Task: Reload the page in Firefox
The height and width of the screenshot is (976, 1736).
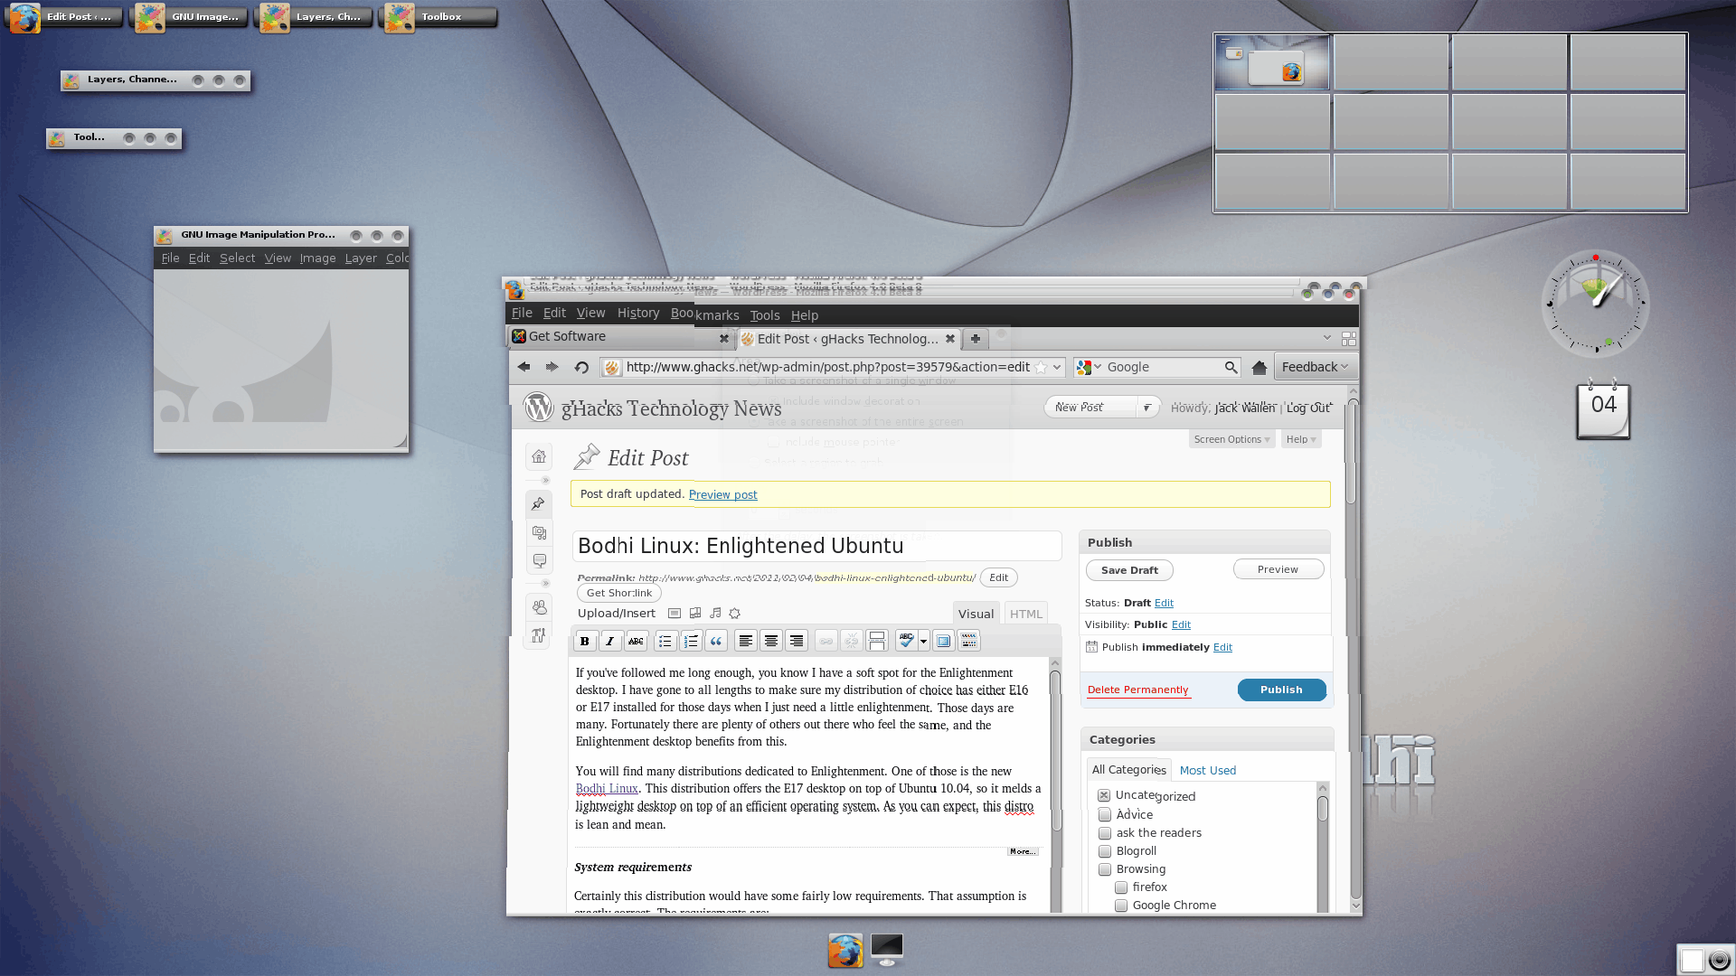Action: 581,367
